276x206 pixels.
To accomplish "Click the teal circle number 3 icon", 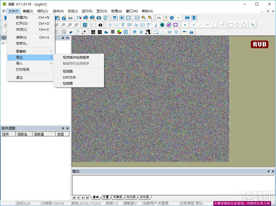I will (x=162, y=25).
